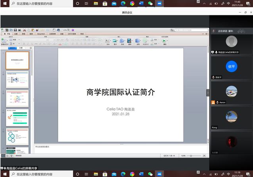Insert a text box using 文本 icon

coord(108,41)
